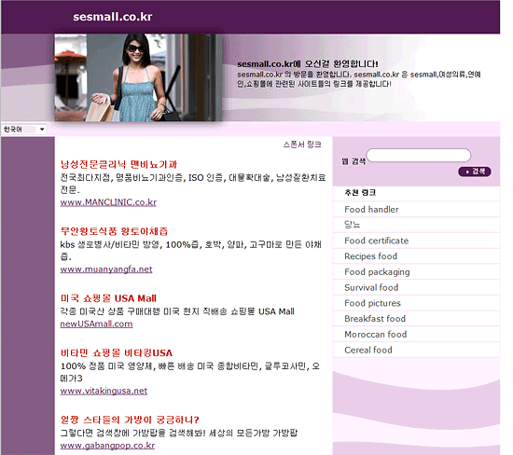Select Moroccan food recommended link
Image resolution: width=513 pixels, height=455 pixels.
376,335
